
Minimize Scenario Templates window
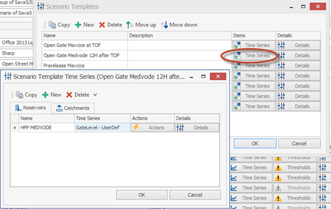291,7
